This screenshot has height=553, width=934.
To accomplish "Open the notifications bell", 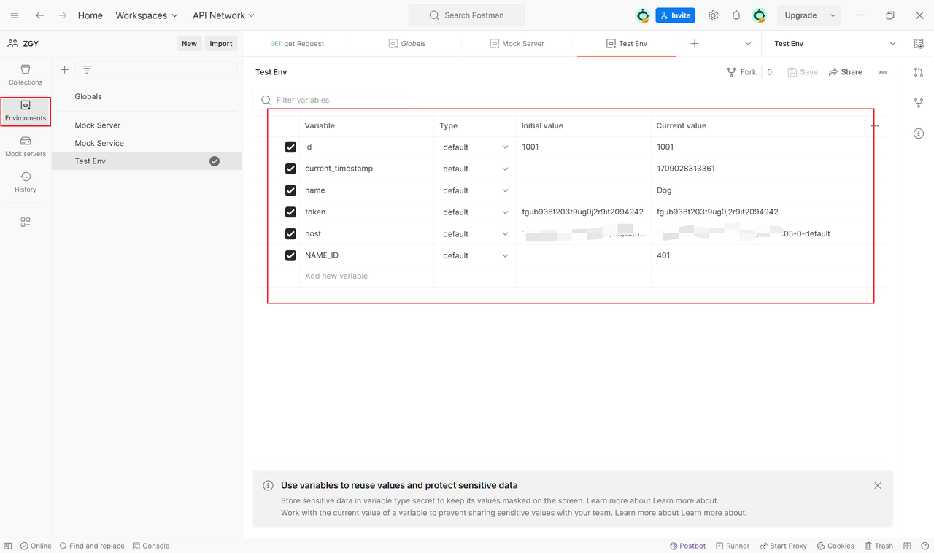I will click(x=736, y=15).
